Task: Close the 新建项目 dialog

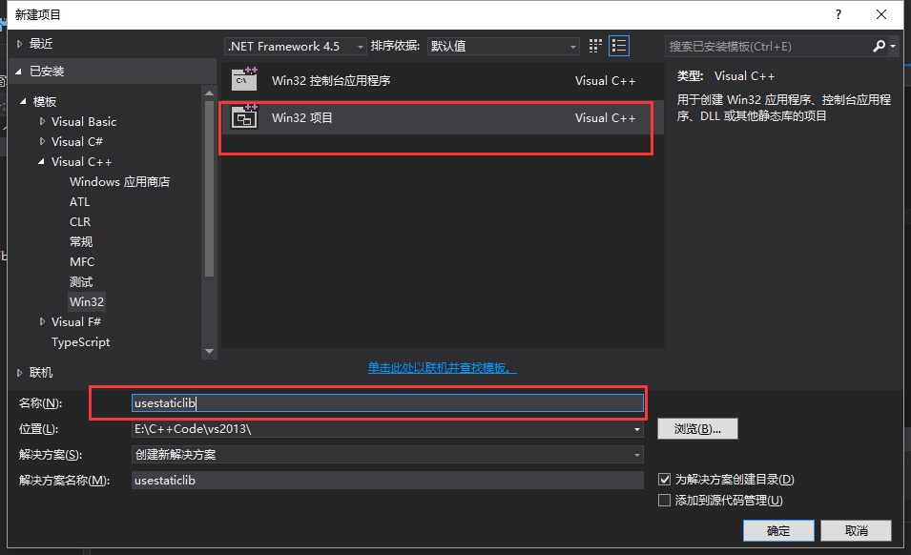Action: click(x=881, y=14)
